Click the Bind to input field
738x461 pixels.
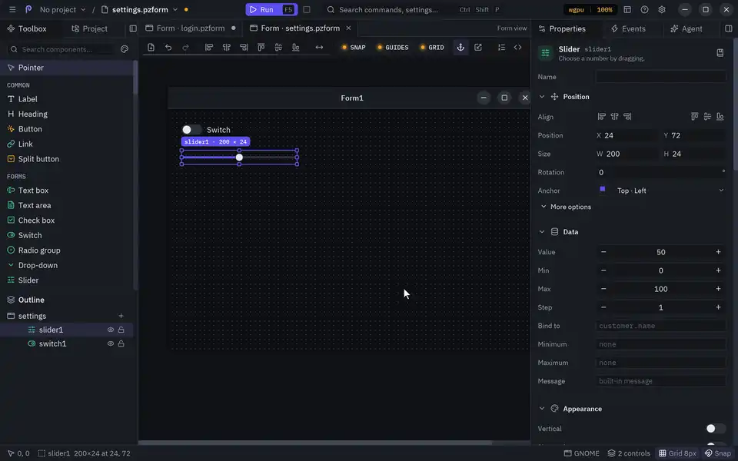point(660,326)
